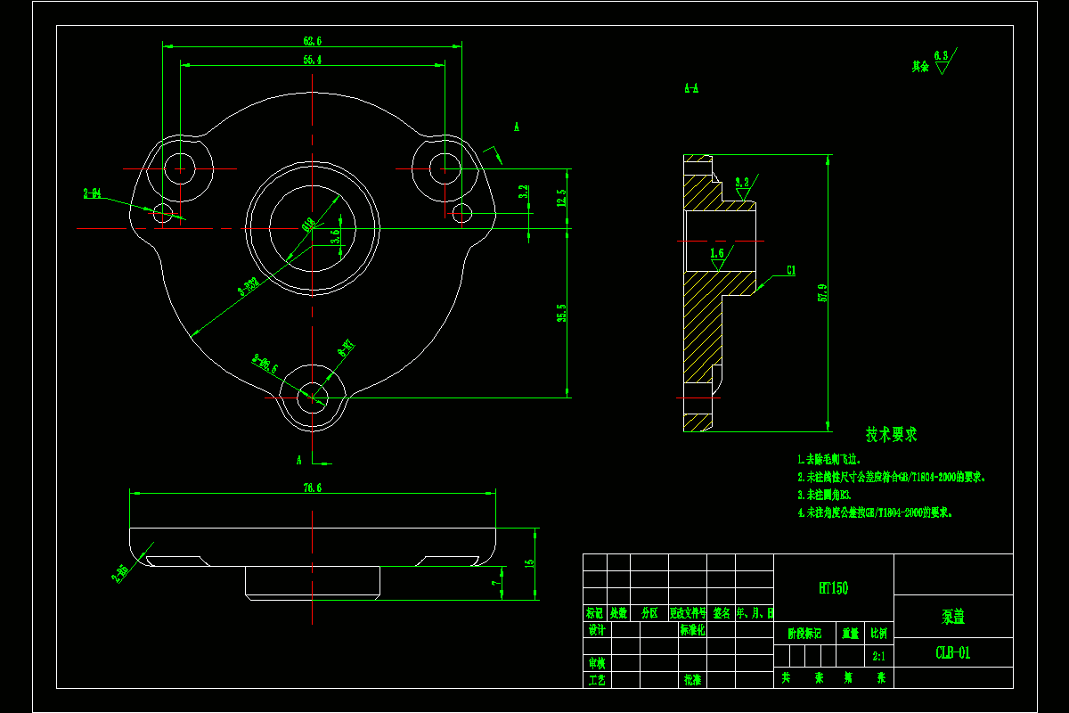Select the 12.5 vertical dimension text
Viewport: 1069px width, 713px height.
[561, 198]
